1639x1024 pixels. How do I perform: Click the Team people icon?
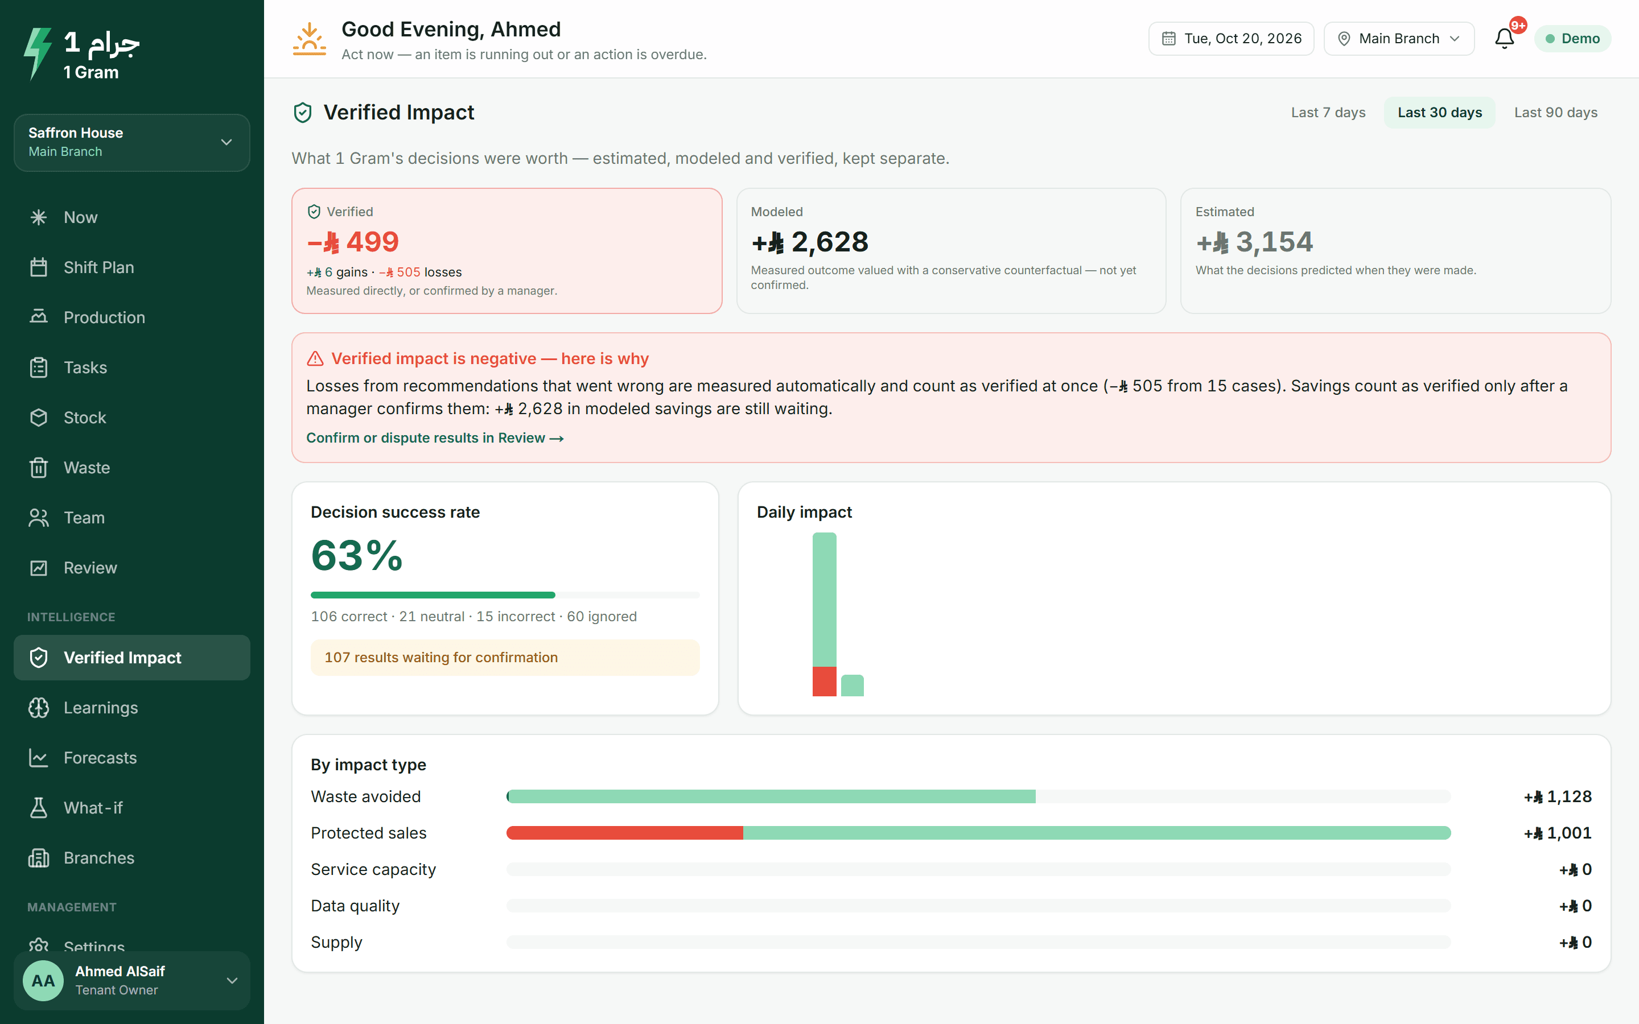pyautogui.click(x=39, y=518)
